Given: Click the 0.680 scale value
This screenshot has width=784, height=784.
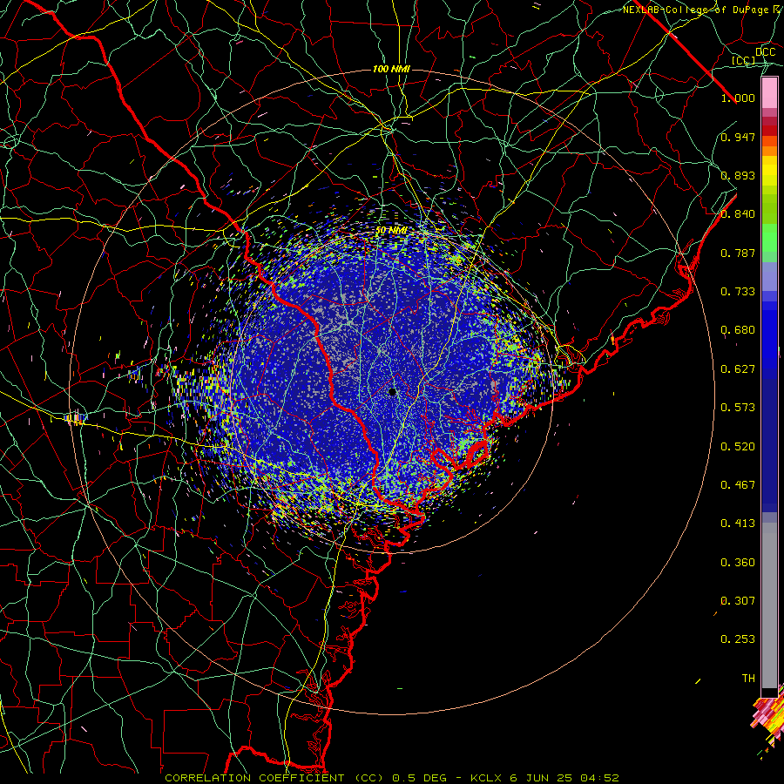Looking at the screenshot, I should click(738, 330).
